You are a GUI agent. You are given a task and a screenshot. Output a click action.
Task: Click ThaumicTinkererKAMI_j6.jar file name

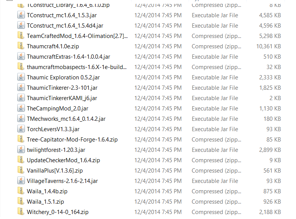tap(62, 98)
